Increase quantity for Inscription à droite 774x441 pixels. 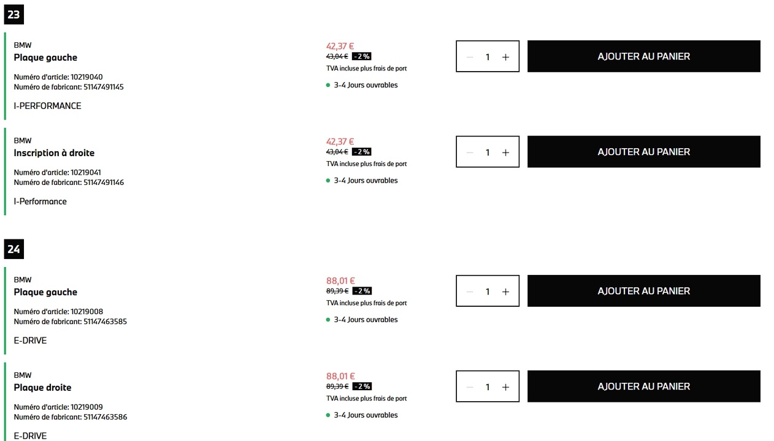pos(505,153)
